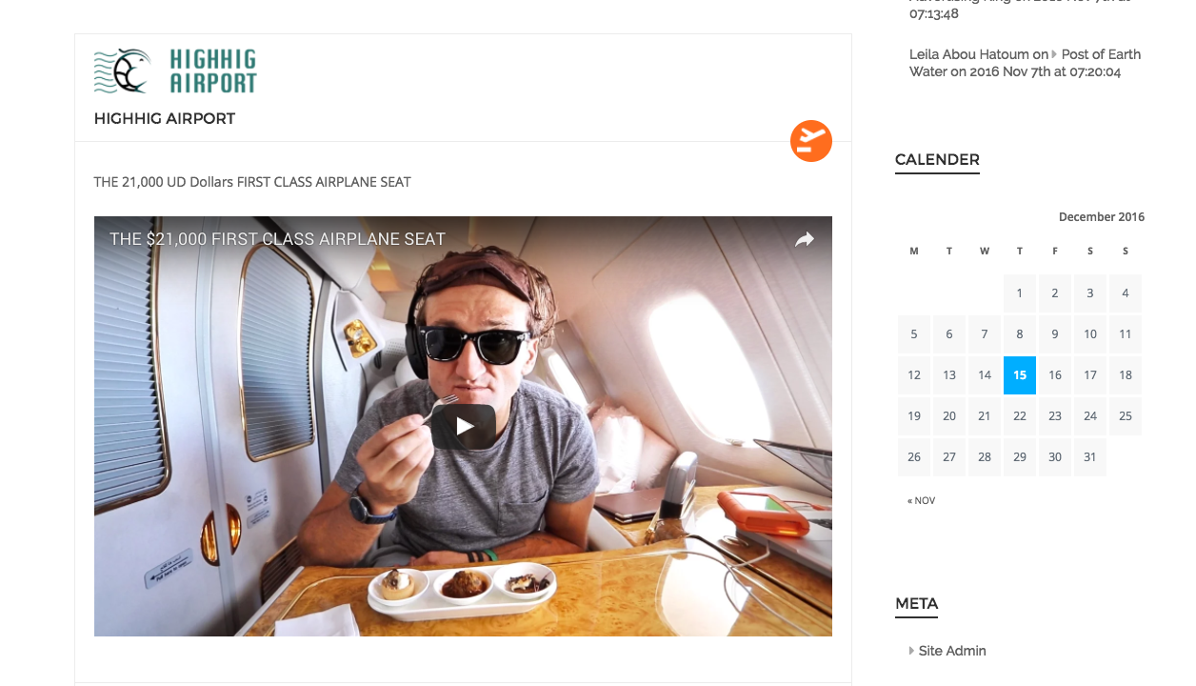Click Leila Abou Hatoum commenter name
This screenshot has width=1196, height=686.
tap(969, 54)
